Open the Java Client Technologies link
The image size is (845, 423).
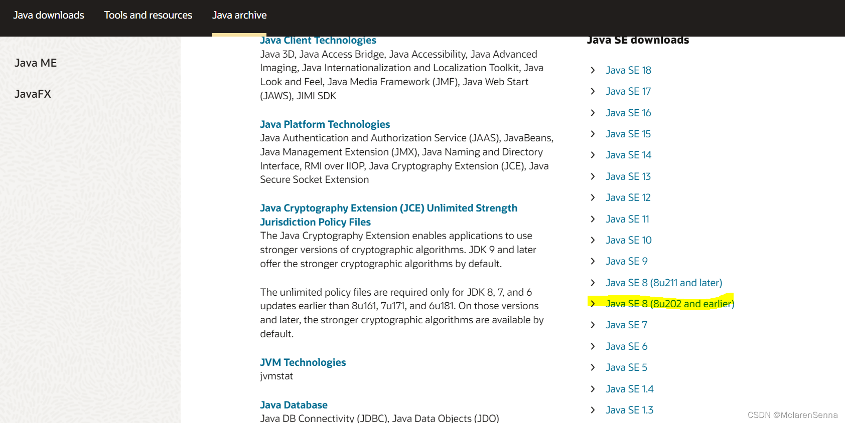coord(318,41)
